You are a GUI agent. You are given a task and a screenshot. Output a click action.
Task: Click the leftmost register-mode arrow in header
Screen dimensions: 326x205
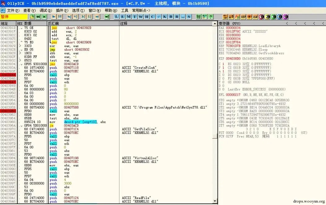pyautogui.click(x=287, y=24)
